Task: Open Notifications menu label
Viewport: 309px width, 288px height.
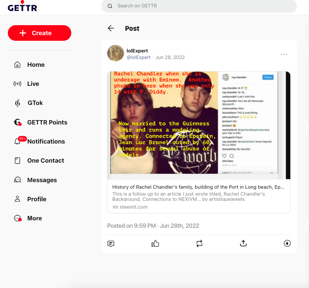Action: click(x=46, y=141)
